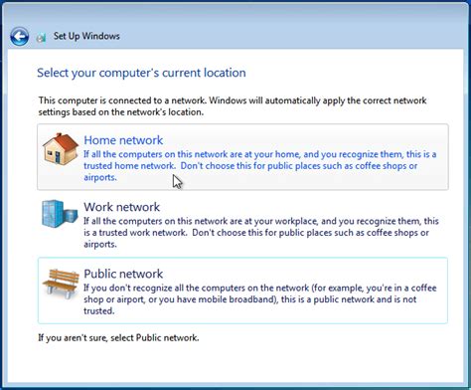Select the trusted work network description text
The image size is (471, 390).
click(x=261, y=233)
